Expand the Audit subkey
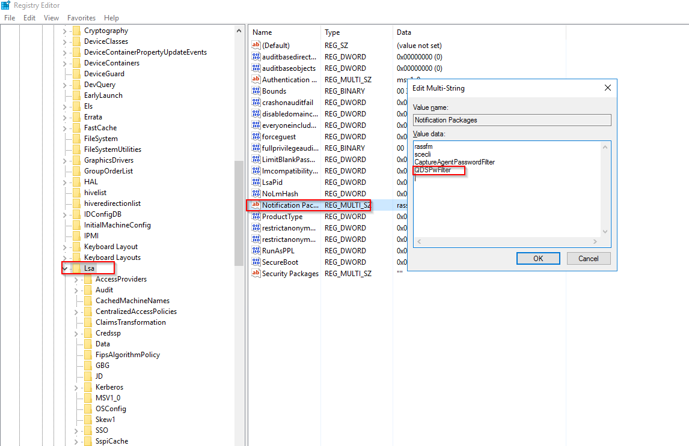The height and width of the screenshot is (446, 689). [76, 291]
